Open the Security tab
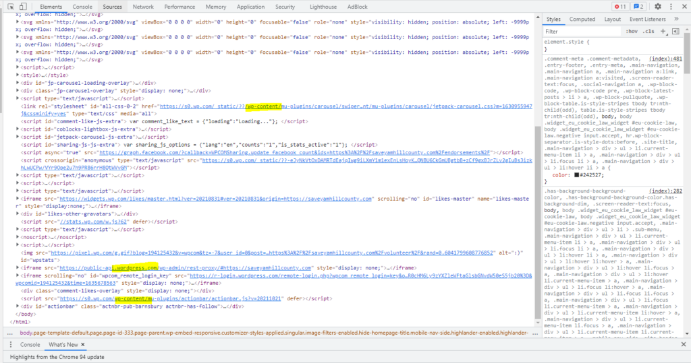Viewport: 691px width, 363px height. point(285,7)
